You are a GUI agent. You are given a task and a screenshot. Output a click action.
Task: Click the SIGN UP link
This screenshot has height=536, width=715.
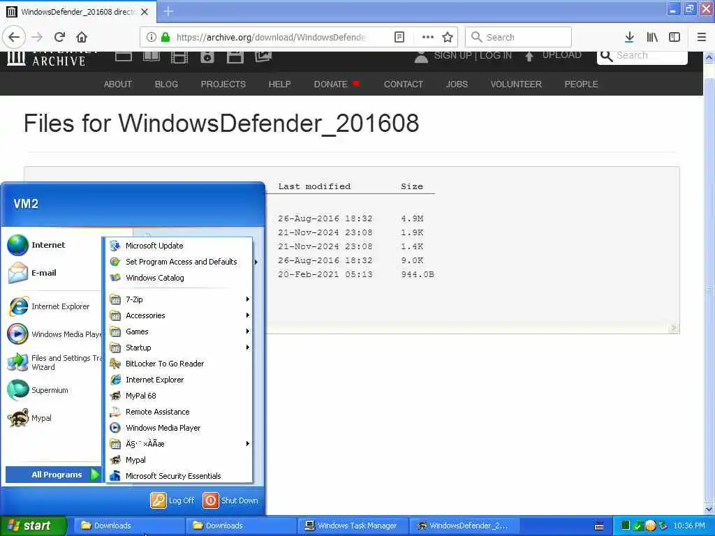click(x=452, y=55)
